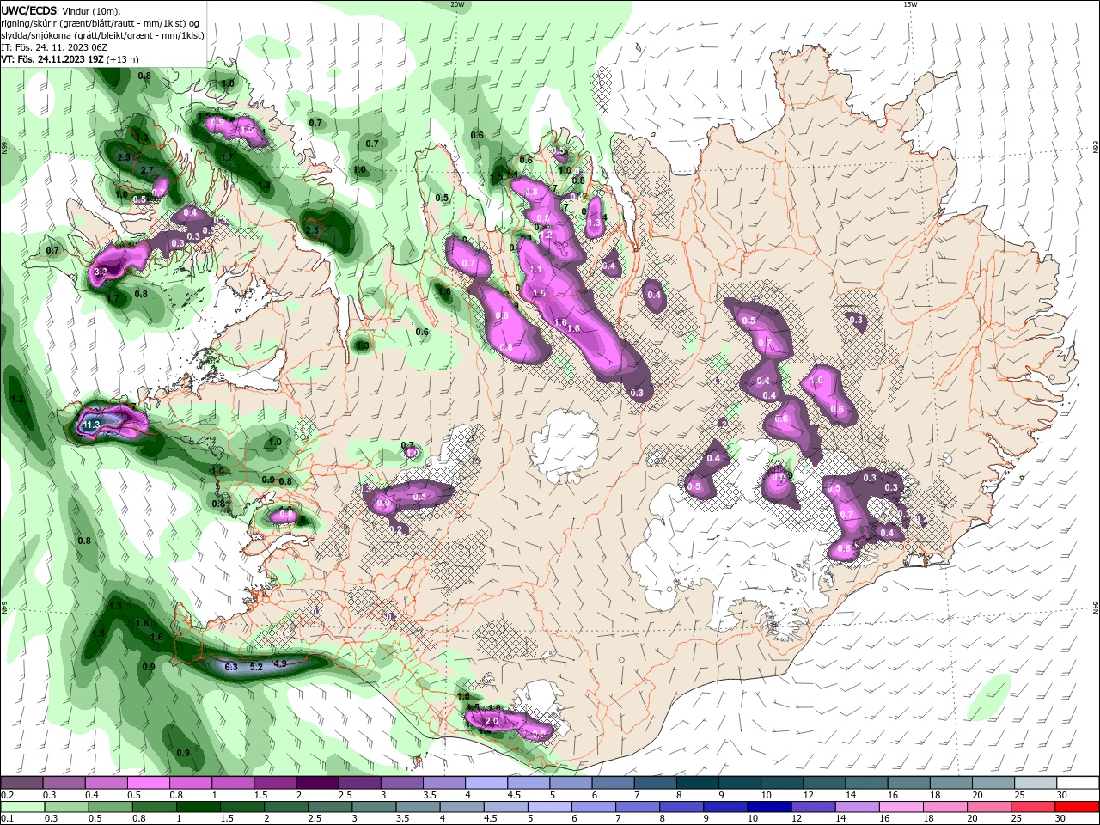Click the 'UWC/ECDS' title text
The height and width of the screenshot is (825, 1100).
(29, 9)
